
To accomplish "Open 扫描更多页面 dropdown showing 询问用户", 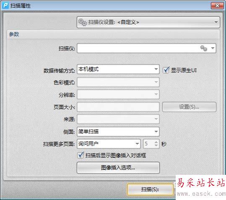I will click(x=109, y=144).
